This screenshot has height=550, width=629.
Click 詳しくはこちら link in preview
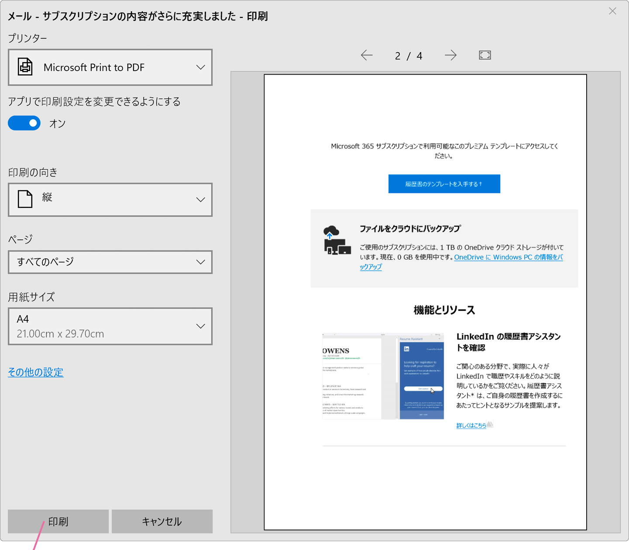coord(471,425)
